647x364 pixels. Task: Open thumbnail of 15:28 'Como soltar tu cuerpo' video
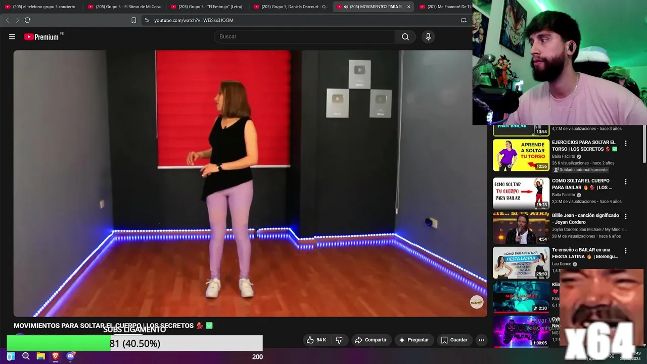coord(521,193)
